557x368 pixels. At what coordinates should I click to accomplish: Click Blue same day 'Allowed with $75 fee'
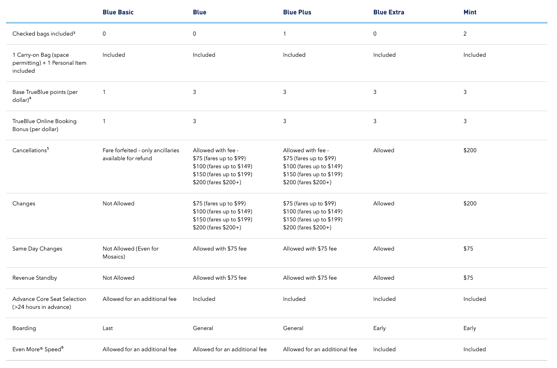(220, 249)
